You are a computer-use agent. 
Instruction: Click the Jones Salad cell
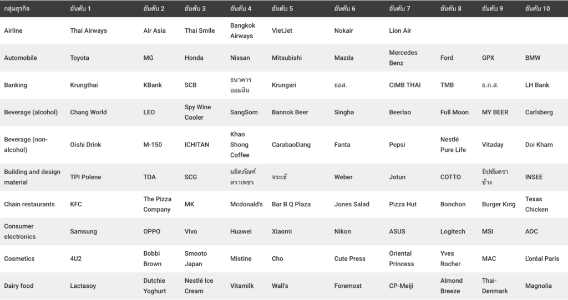point(352,204)
